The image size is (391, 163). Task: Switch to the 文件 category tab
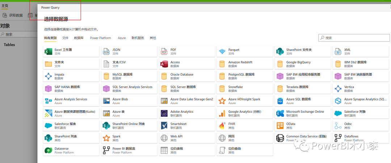(65, 38)
